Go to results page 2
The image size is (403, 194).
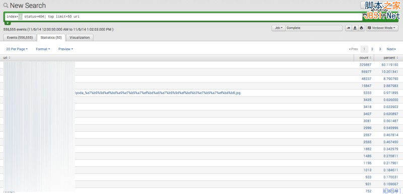click(x=372, y=49)
